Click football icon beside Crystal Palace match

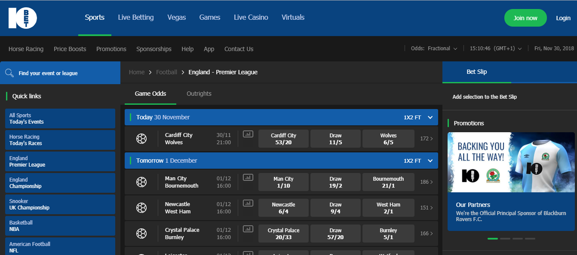pos(141,234)
